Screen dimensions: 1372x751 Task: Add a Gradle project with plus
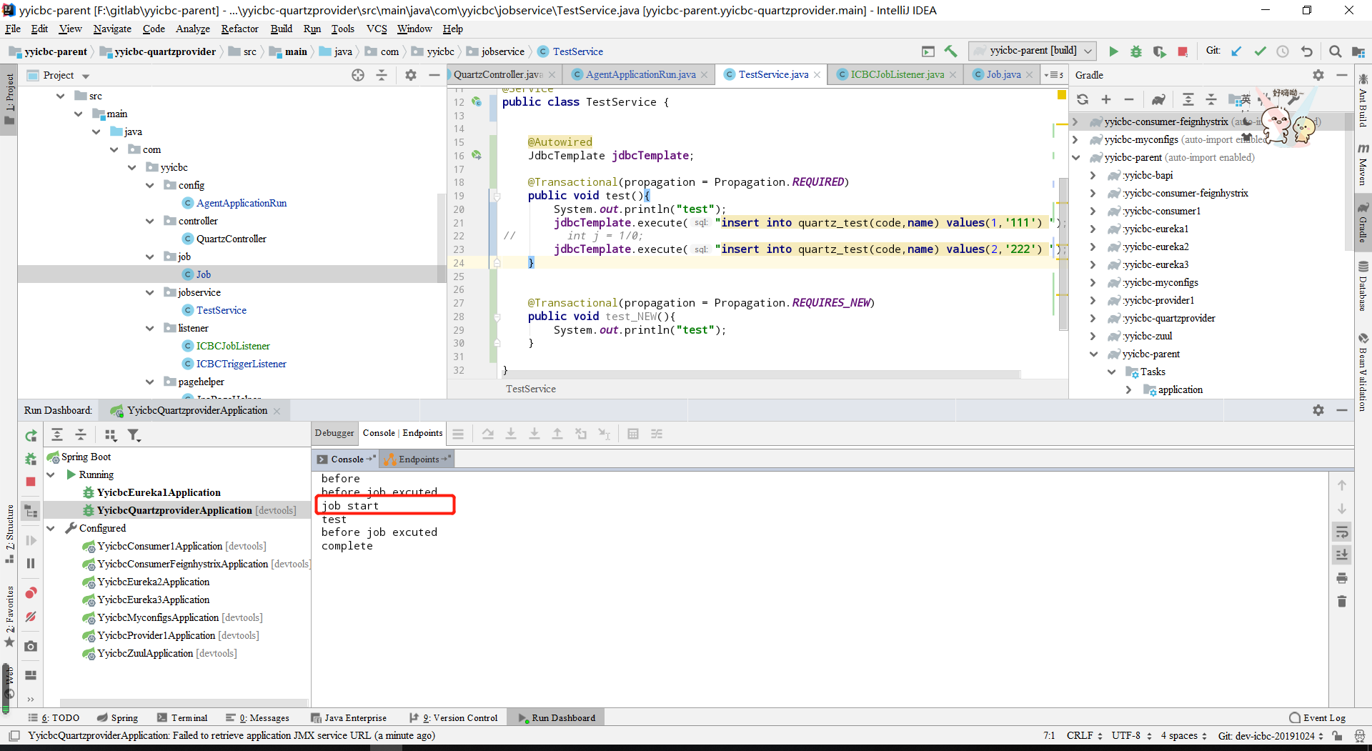(1106, 99)
